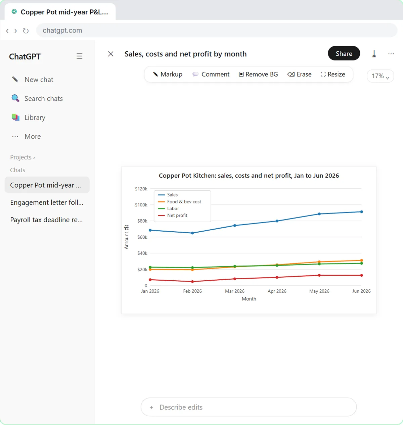
Task: Collapse the sidebar with hamburger icon
Action: point(79,56)
